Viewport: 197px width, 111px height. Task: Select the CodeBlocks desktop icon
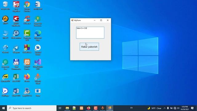click(27, 49)
